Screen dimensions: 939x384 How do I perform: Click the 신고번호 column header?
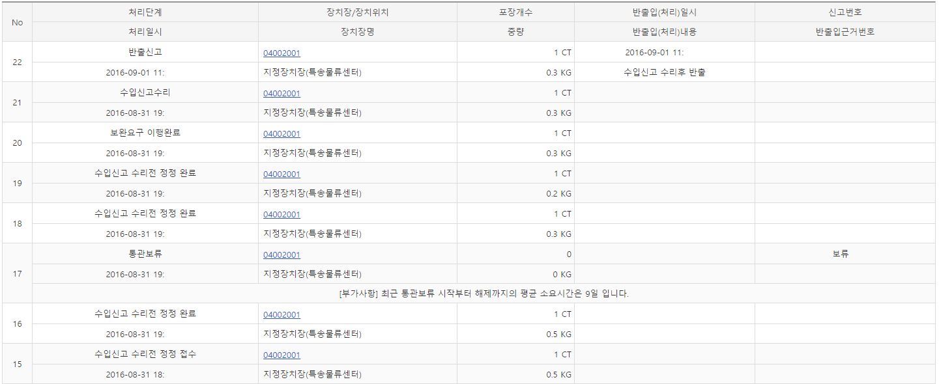click(x=845, y=12)
